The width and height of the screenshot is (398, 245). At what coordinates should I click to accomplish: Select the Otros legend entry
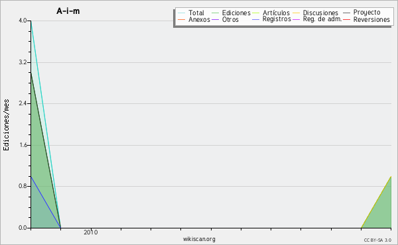tap(230, 19)
